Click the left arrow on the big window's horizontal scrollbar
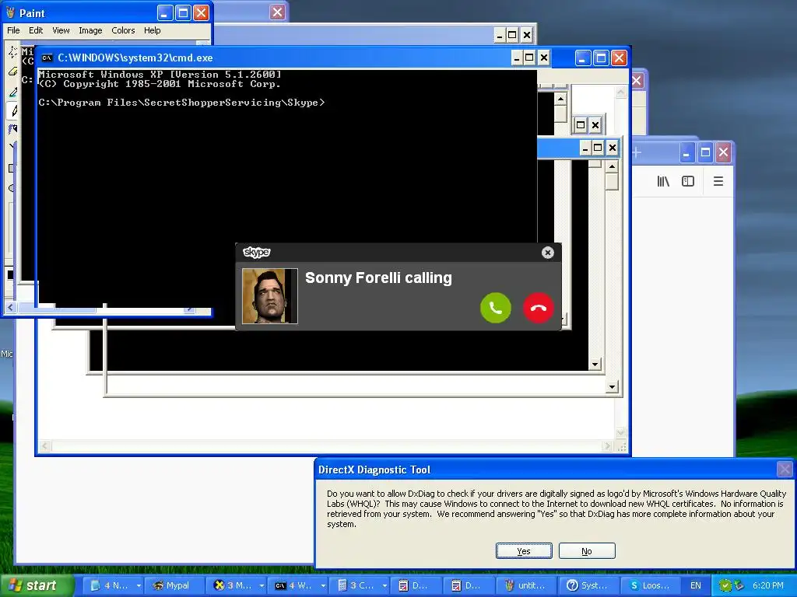Image resolution: width=797 pixels, height=597 pixels. 45,445
